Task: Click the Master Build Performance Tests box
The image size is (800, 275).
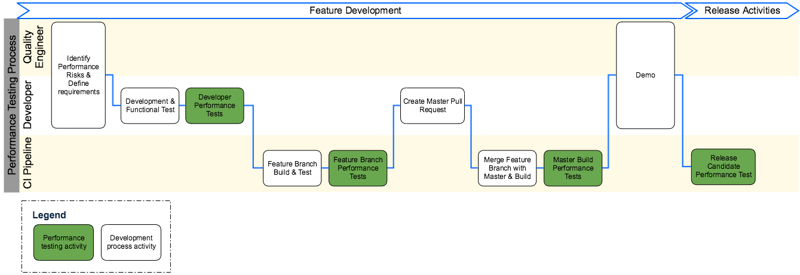Action: [572, 168]
